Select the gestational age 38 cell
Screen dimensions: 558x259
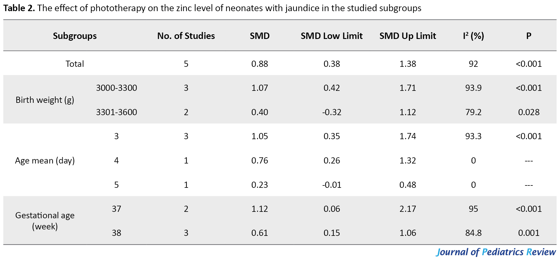(x=116, y=233)
